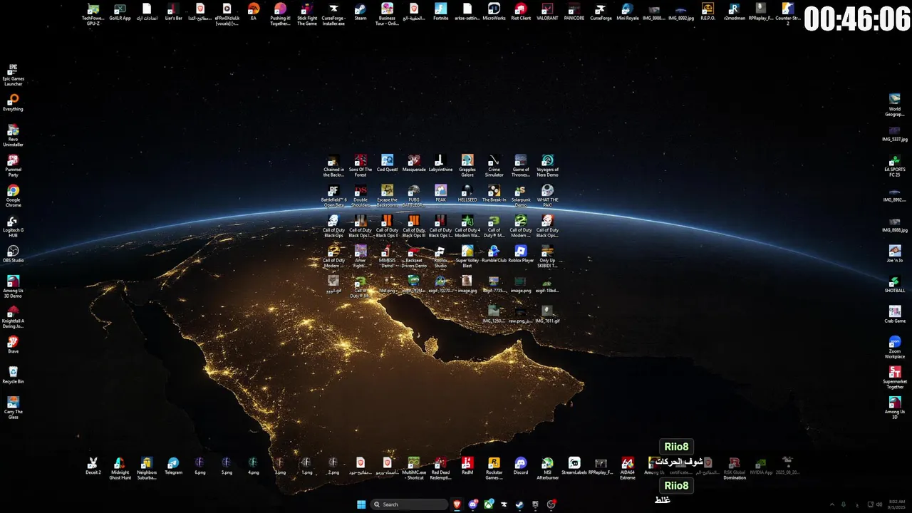The image size is (912, 513).
Task: Select the Deceit 2 desktop icon
Action: (93, 466)
